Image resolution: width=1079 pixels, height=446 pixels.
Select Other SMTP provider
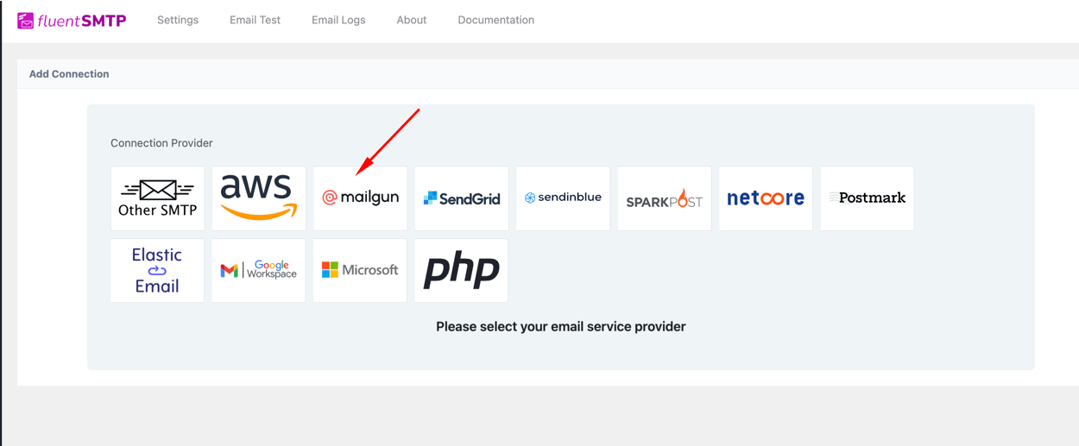pos(158,198)
